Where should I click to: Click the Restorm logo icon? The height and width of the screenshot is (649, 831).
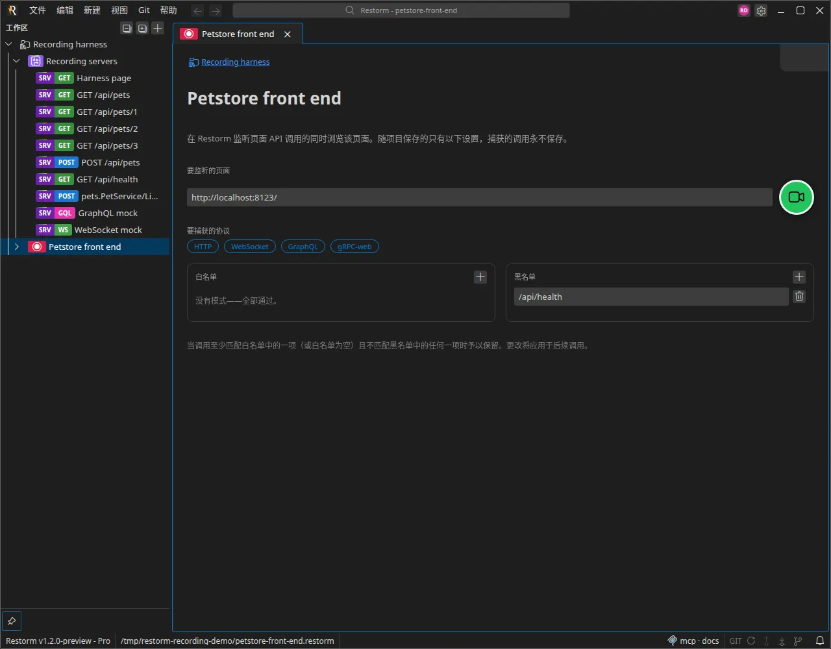tap(12, 10)
